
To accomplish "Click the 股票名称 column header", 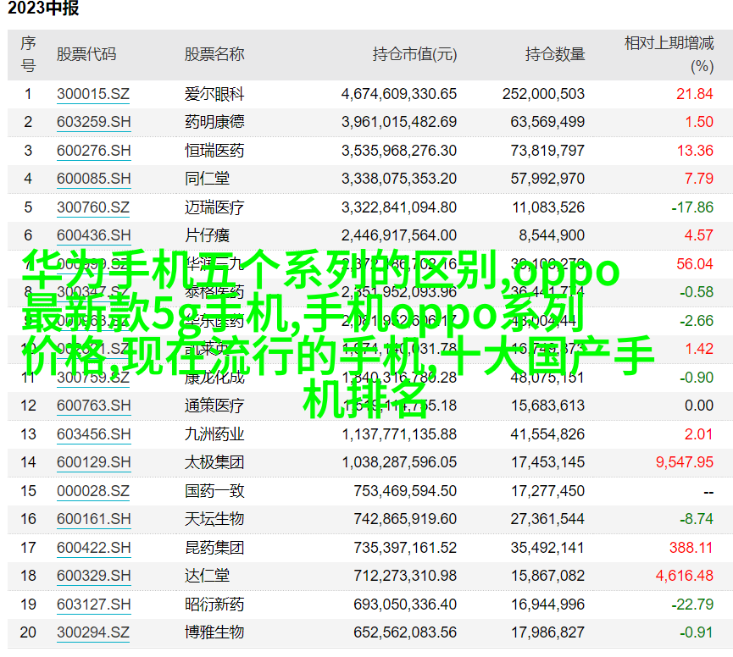I will pyautogui.click(x=214, y=55).
